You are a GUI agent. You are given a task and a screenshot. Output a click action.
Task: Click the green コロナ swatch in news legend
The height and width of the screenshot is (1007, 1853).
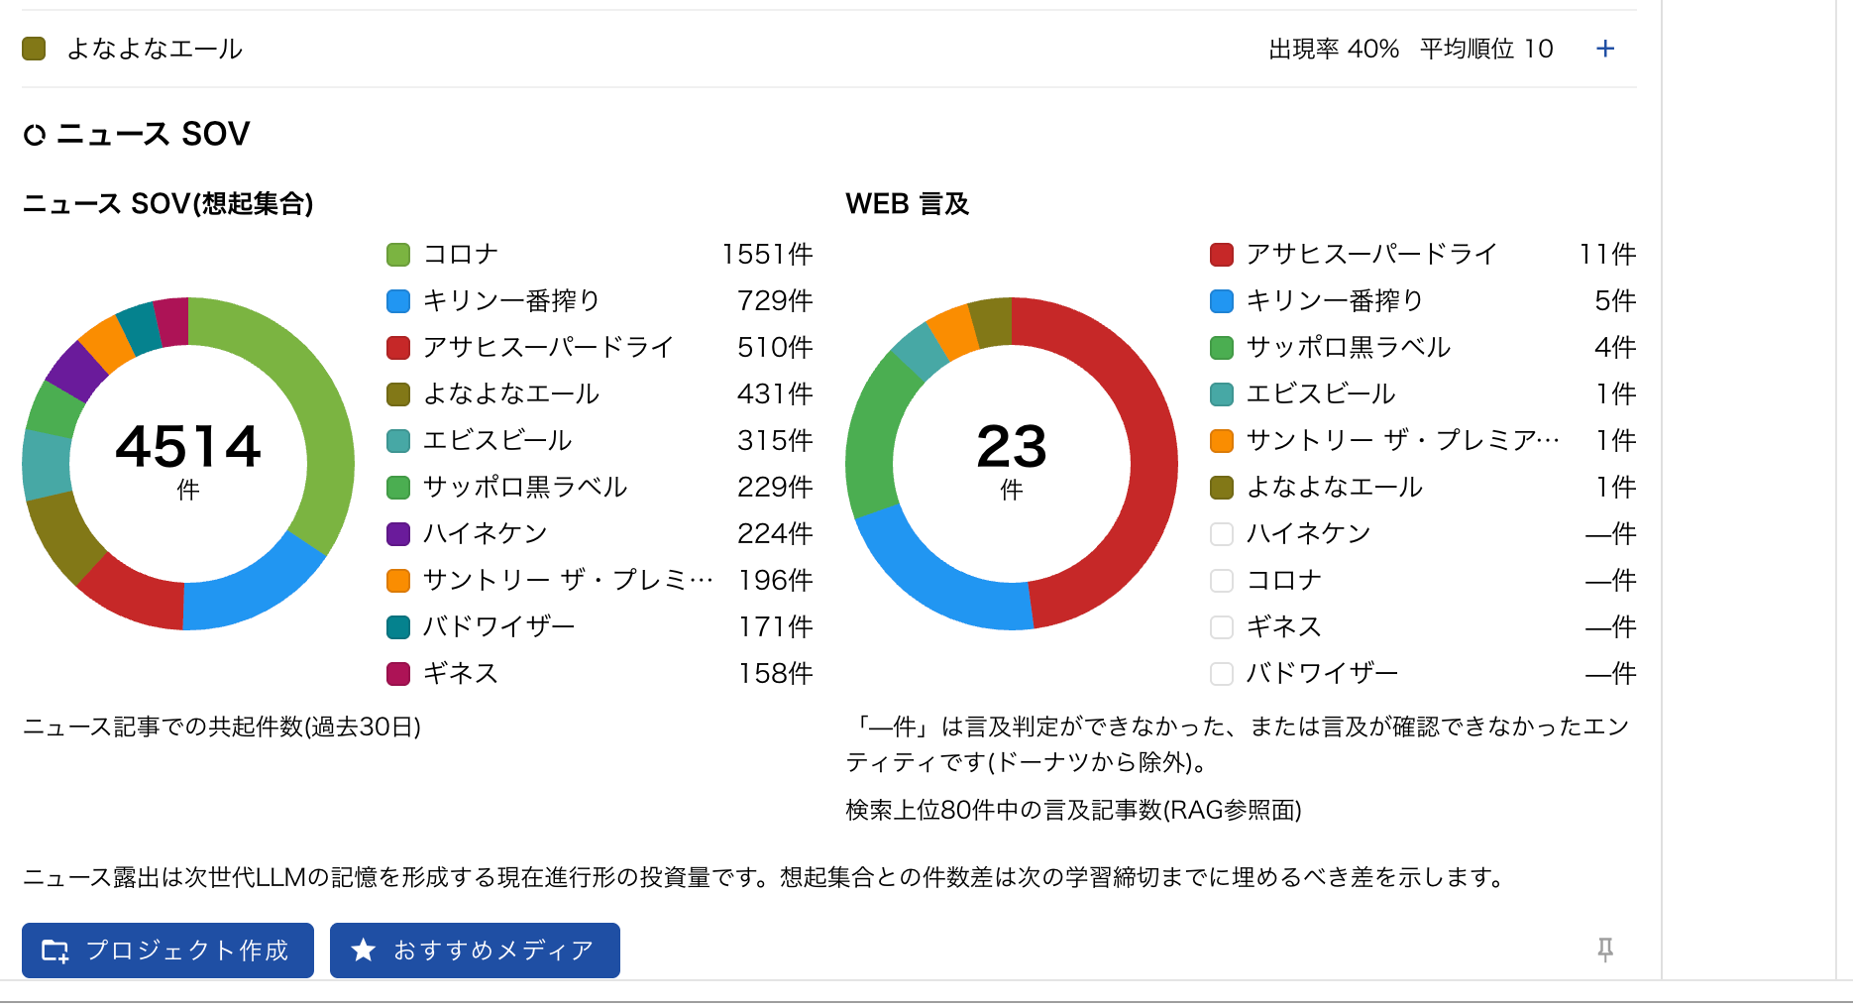pos(398,255)
